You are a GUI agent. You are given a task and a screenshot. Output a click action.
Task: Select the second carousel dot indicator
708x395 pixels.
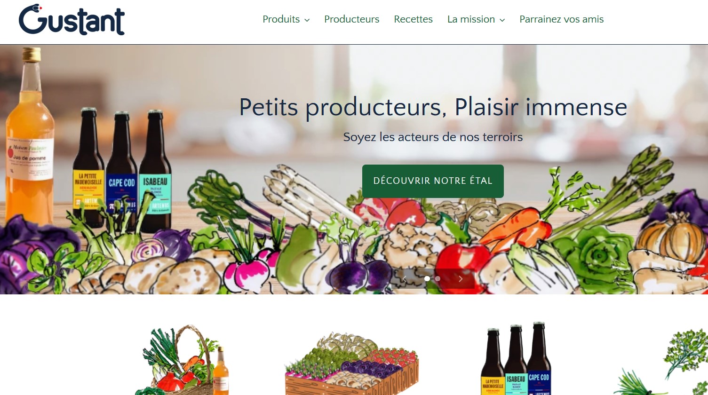[x=438, y=278]
